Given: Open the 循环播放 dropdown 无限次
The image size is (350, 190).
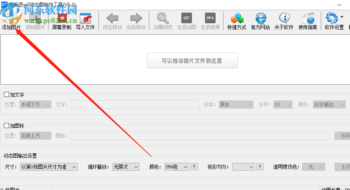Looking at the screenshot, I should pos(126,167).
